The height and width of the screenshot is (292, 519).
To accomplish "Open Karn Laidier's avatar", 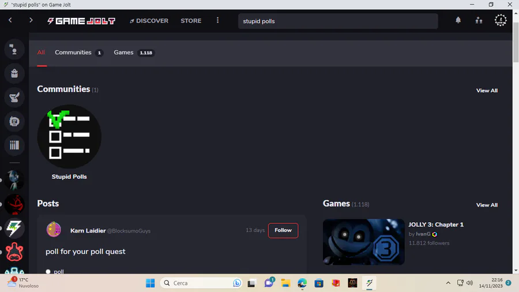I will point(54,230).
